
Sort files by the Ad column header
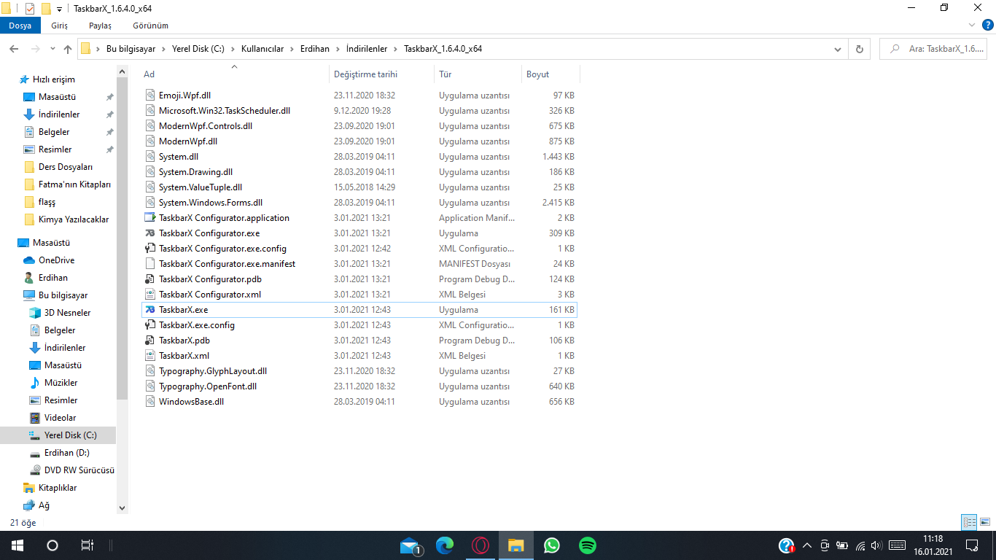click(234, 74)
